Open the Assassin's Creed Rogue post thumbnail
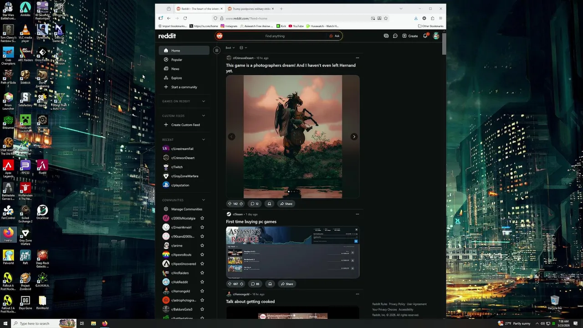The image size is (583, 328). click(x=292, y=252)
